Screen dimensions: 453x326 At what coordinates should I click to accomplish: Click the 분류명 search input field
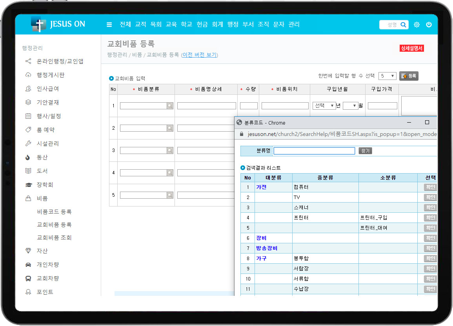(x=314, y=151)
